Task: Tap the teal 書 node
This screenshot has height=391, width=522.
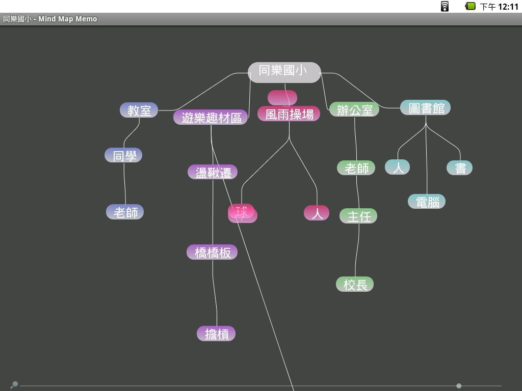Action: click(460, 168)
